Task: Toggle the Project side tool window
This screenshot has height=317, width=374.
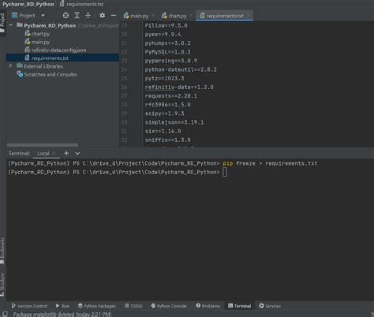Action: point(3,21)
